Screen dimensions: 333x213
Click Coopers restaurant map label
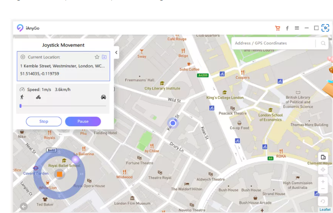[242, 77]
